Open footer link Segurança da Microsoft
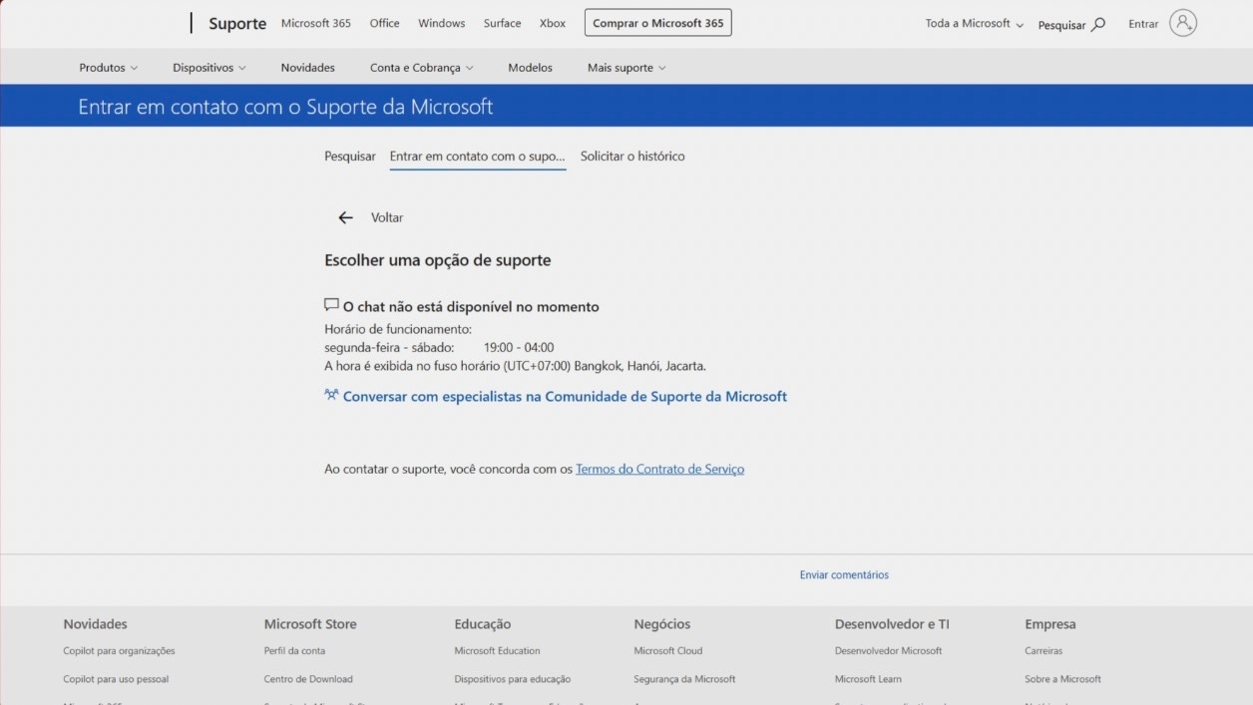Image resolution: width=1253 pixels, height=705 pixels. (684, 679)
